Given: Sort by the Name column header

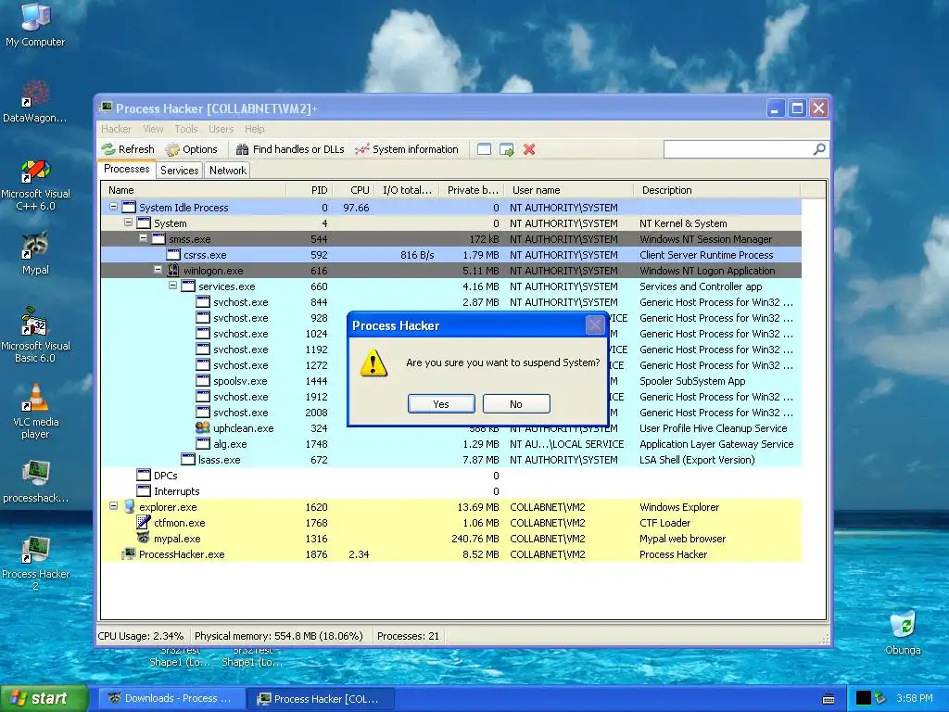Looking at the screenshot, I should click(x=194, y=190).
